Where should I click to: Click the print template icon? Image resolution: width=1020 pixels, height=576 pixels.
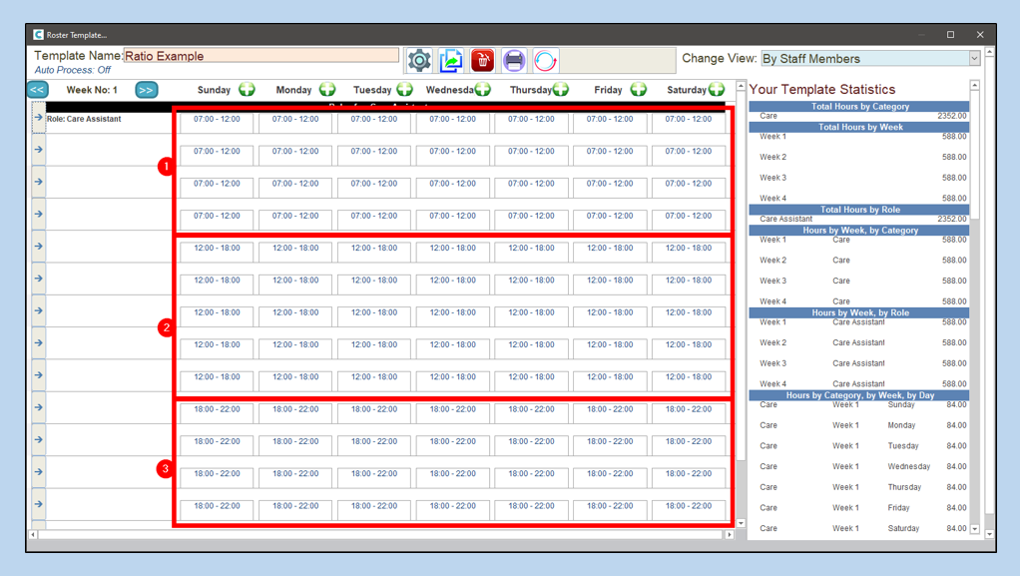click(514, 60)
